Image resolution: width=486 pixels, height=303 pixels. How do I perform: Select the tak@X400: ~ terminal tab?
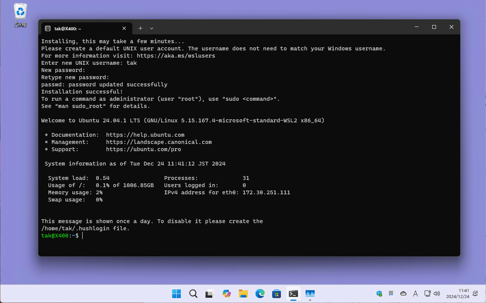pos(86,28)
